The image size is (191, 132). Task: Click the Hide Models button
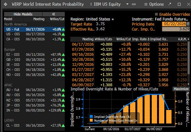[x=23, y=14]
